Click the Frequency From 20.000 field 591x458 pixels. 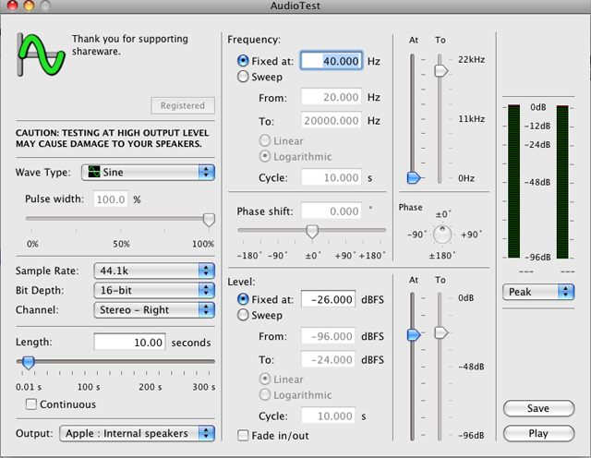coord(332,97)
